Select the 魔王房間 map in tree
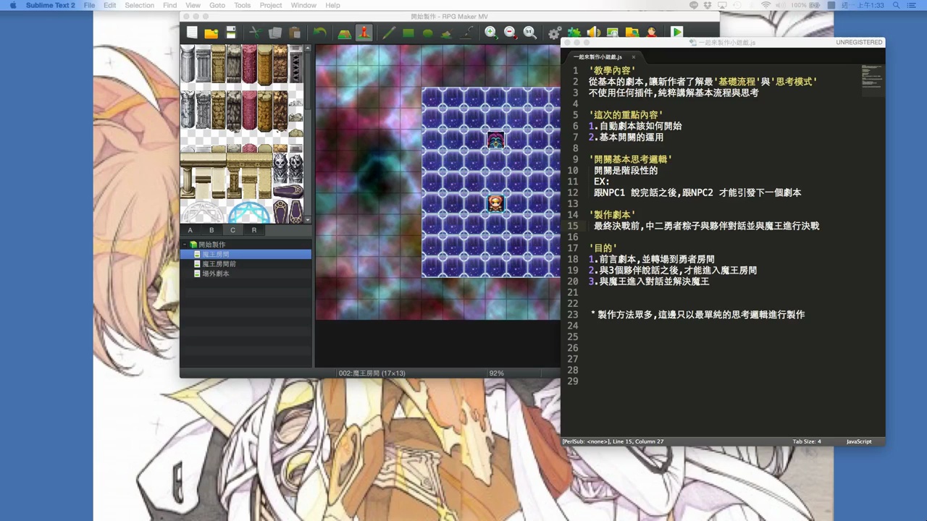Viewport: 927px width, 521px height. pyautogui.click(x=247, y=255)
